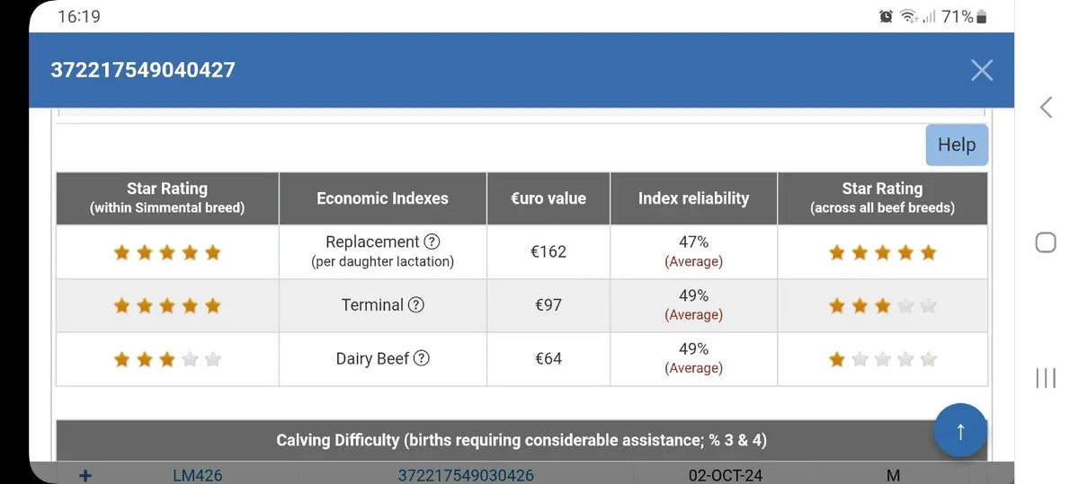Click the LM426 animal link
The height and width of the screenshot is (484, 1079).
197,475
